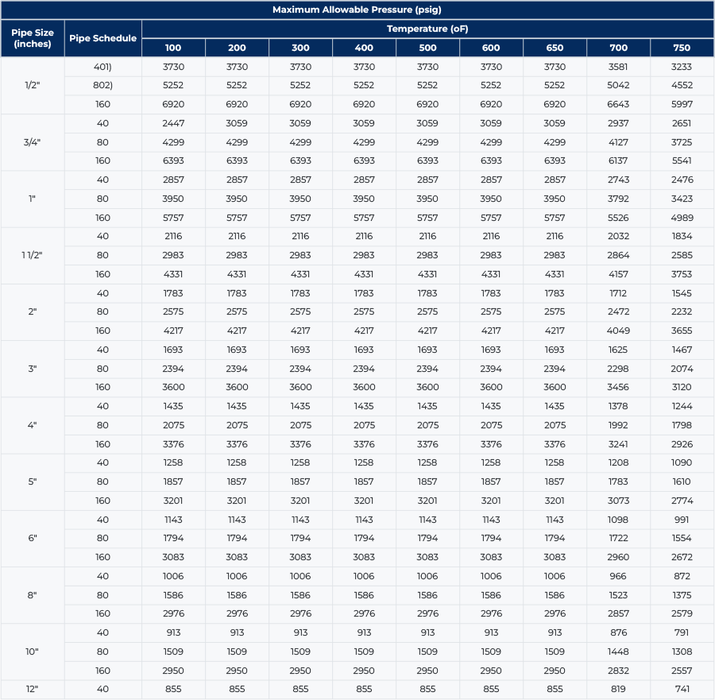
Task: Click the Pipe Schedule column header
Action: tap(103, 38)
